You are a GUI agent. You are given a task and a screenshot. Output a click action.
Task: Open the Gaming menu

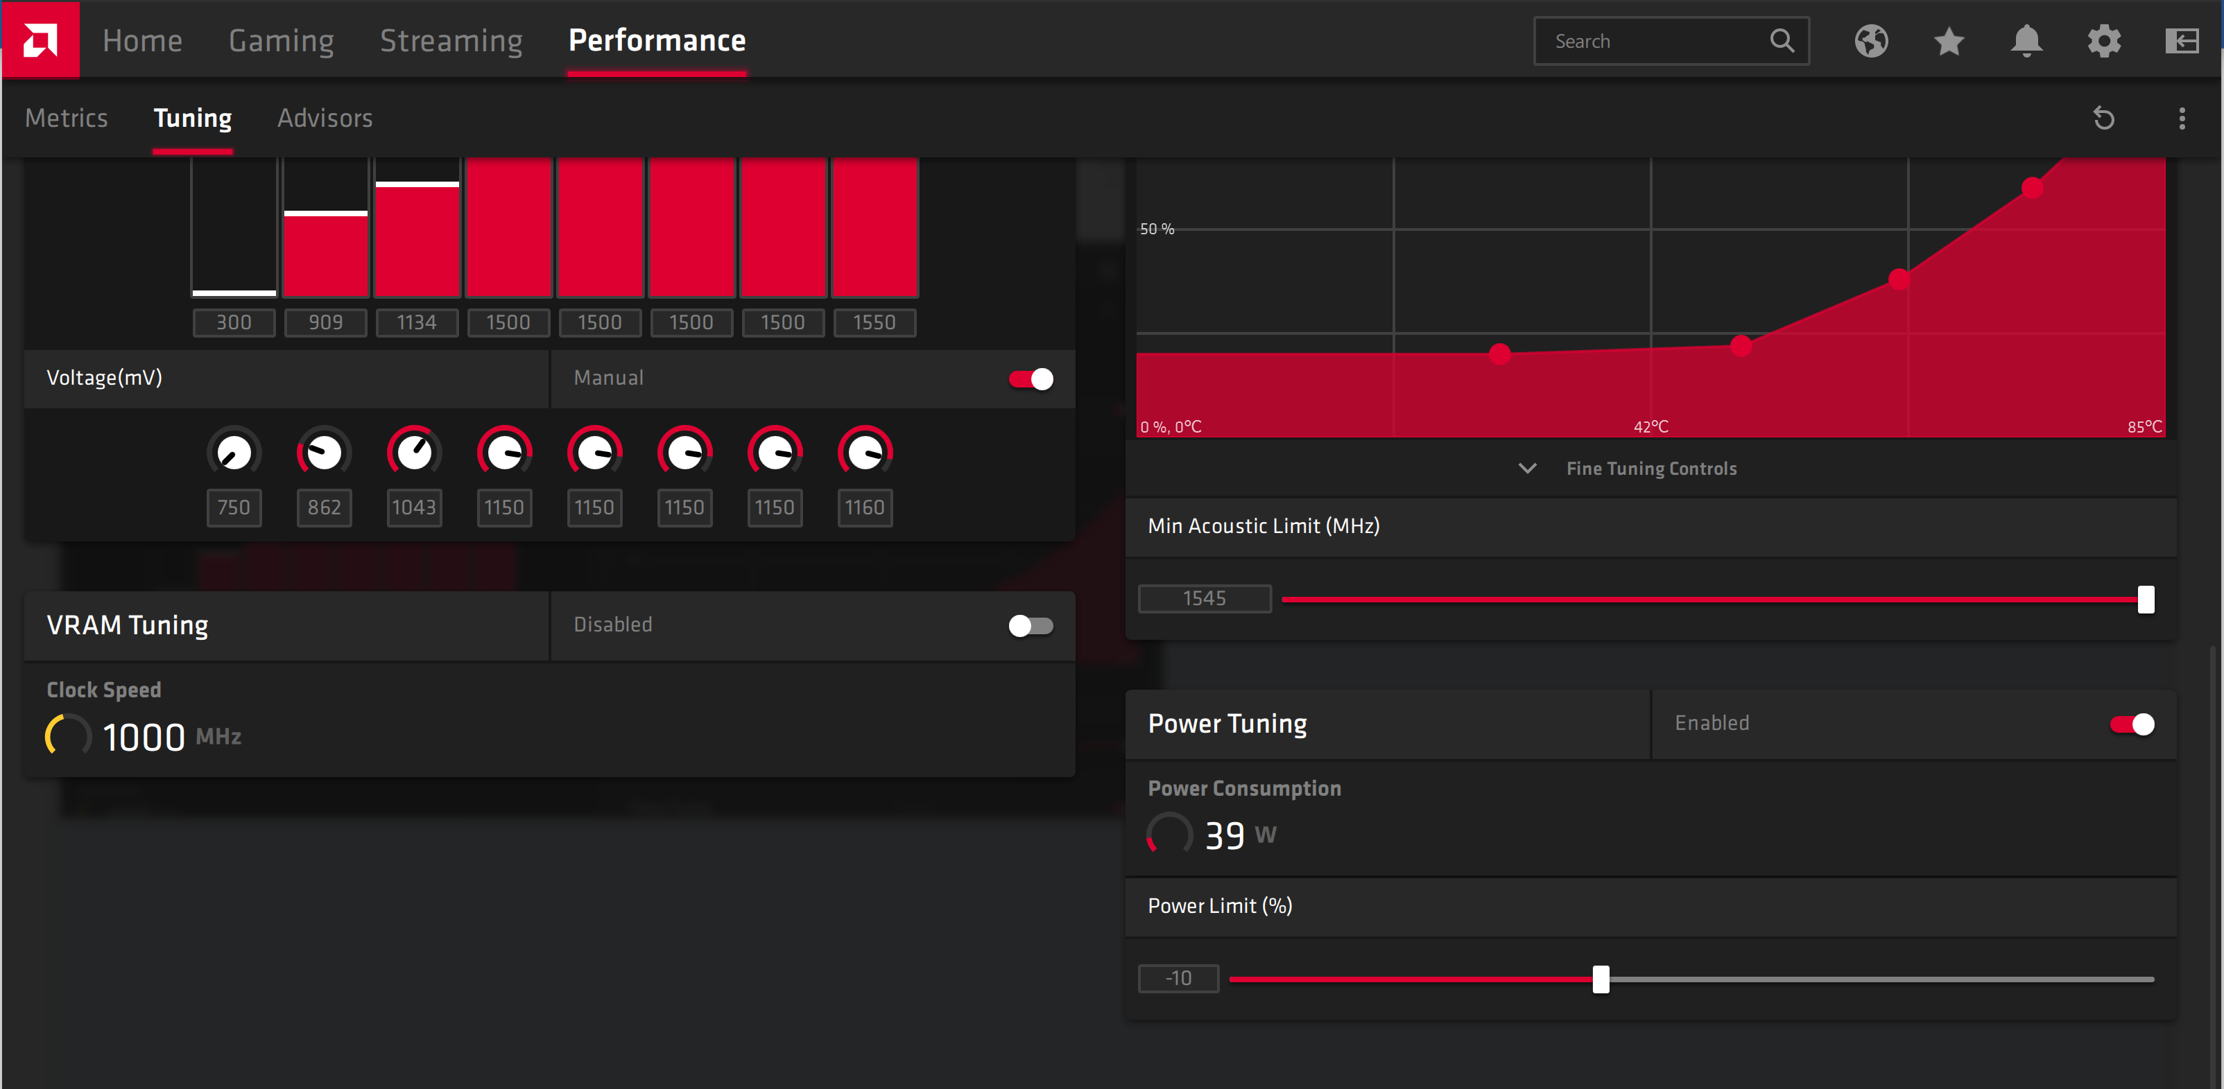[x=281, y=41]
